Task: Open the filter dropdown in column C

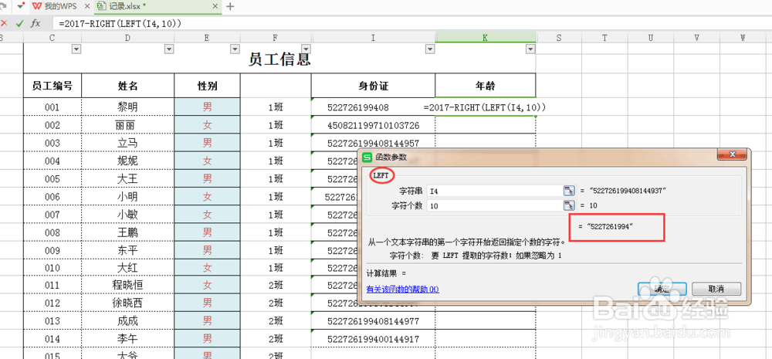Action: [x=76, y=49]
